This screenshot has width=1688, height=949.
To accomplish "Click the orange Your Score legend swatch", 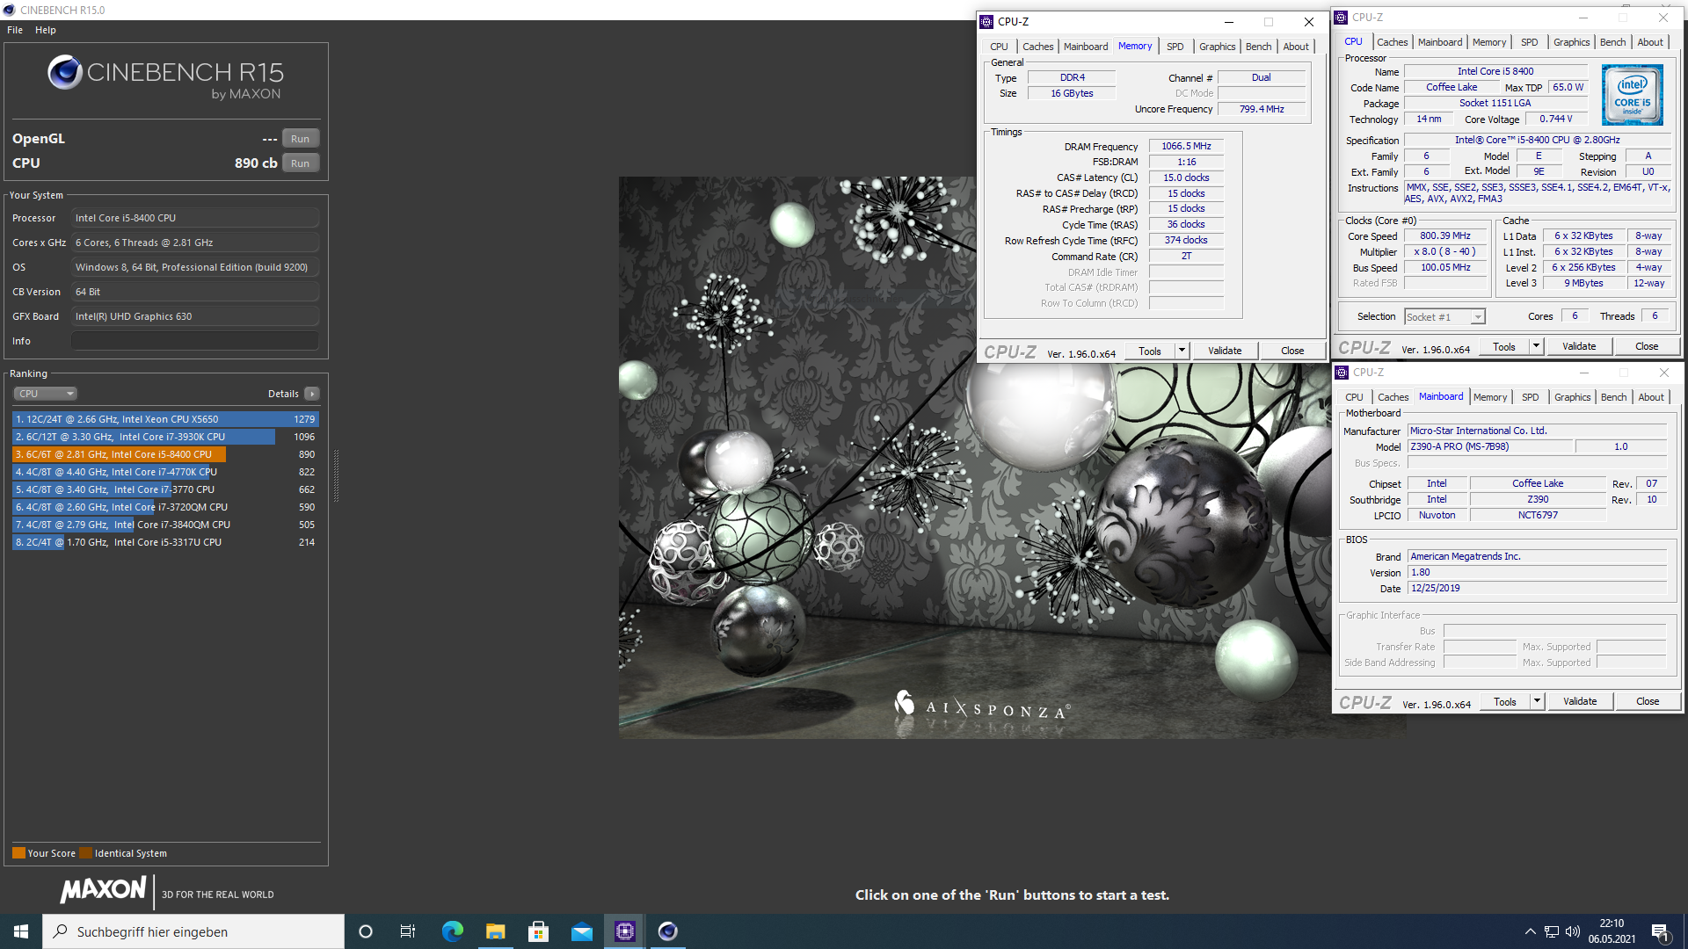I will [x=18, y=853].
